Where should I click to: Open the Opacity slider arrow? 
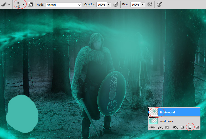point(109,4)
